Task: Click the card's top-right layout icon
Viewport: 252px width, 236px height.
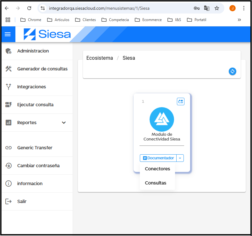Action: click(180, 102)
